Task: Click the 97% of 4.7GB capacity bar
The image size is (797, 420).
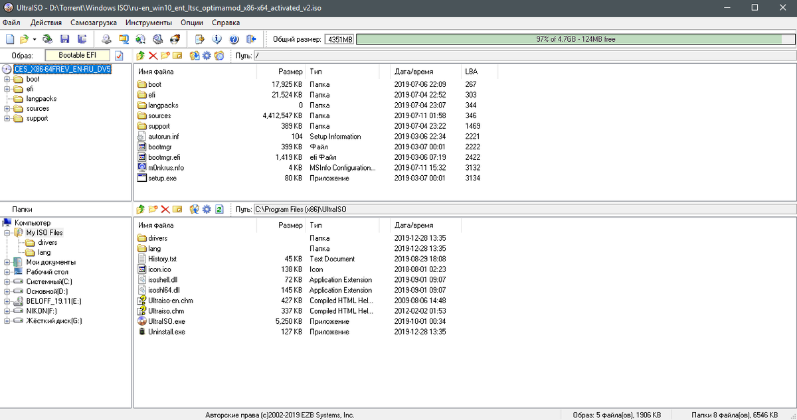Action: pyautogui.click(x=575, y=39)
